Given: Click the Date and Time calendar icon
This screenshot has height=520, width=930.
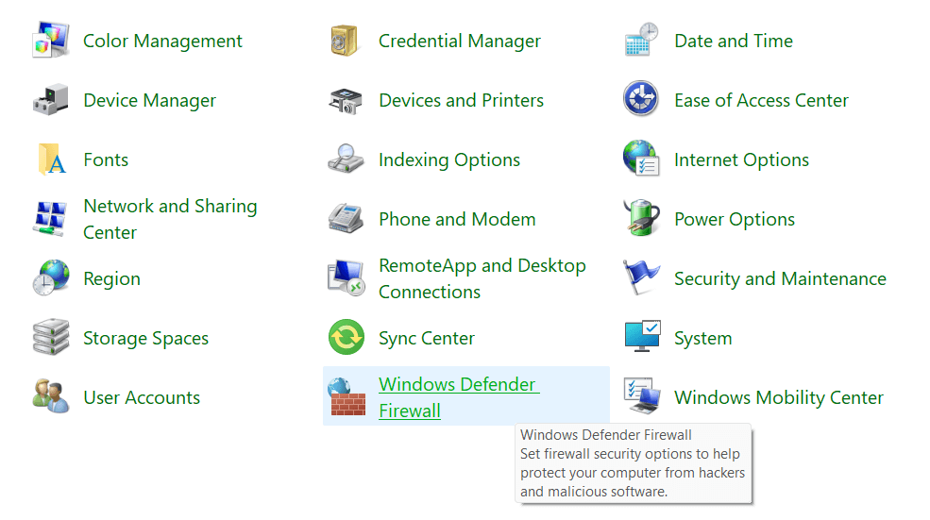Looking at the screenshot, I should 641,40.
